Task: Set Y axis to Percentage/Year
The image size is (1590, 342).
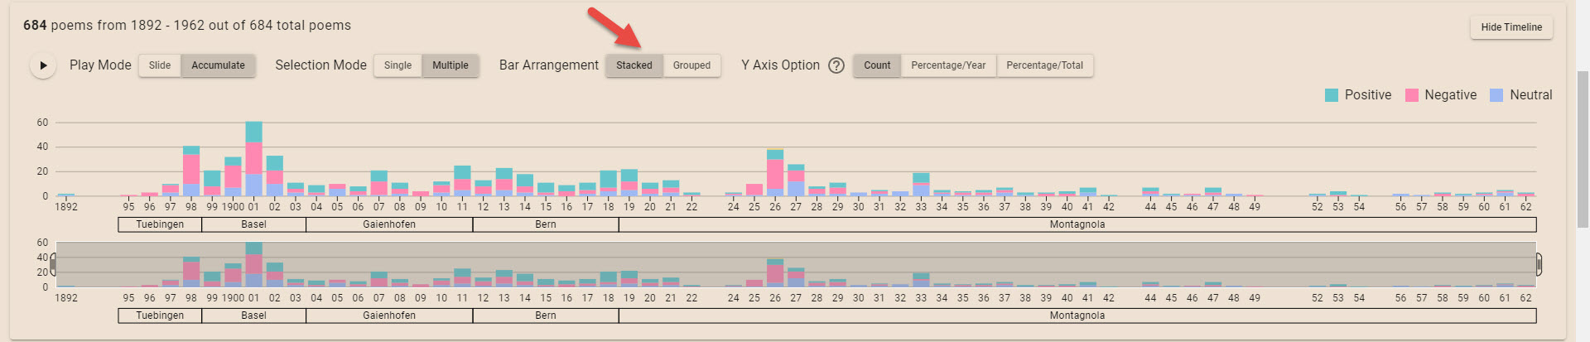Action: click(x=948, y=65)
